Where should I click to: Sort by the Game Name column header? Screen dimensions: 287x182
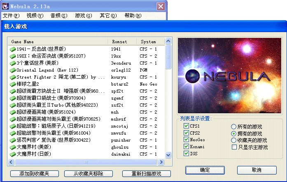(58, 42)
